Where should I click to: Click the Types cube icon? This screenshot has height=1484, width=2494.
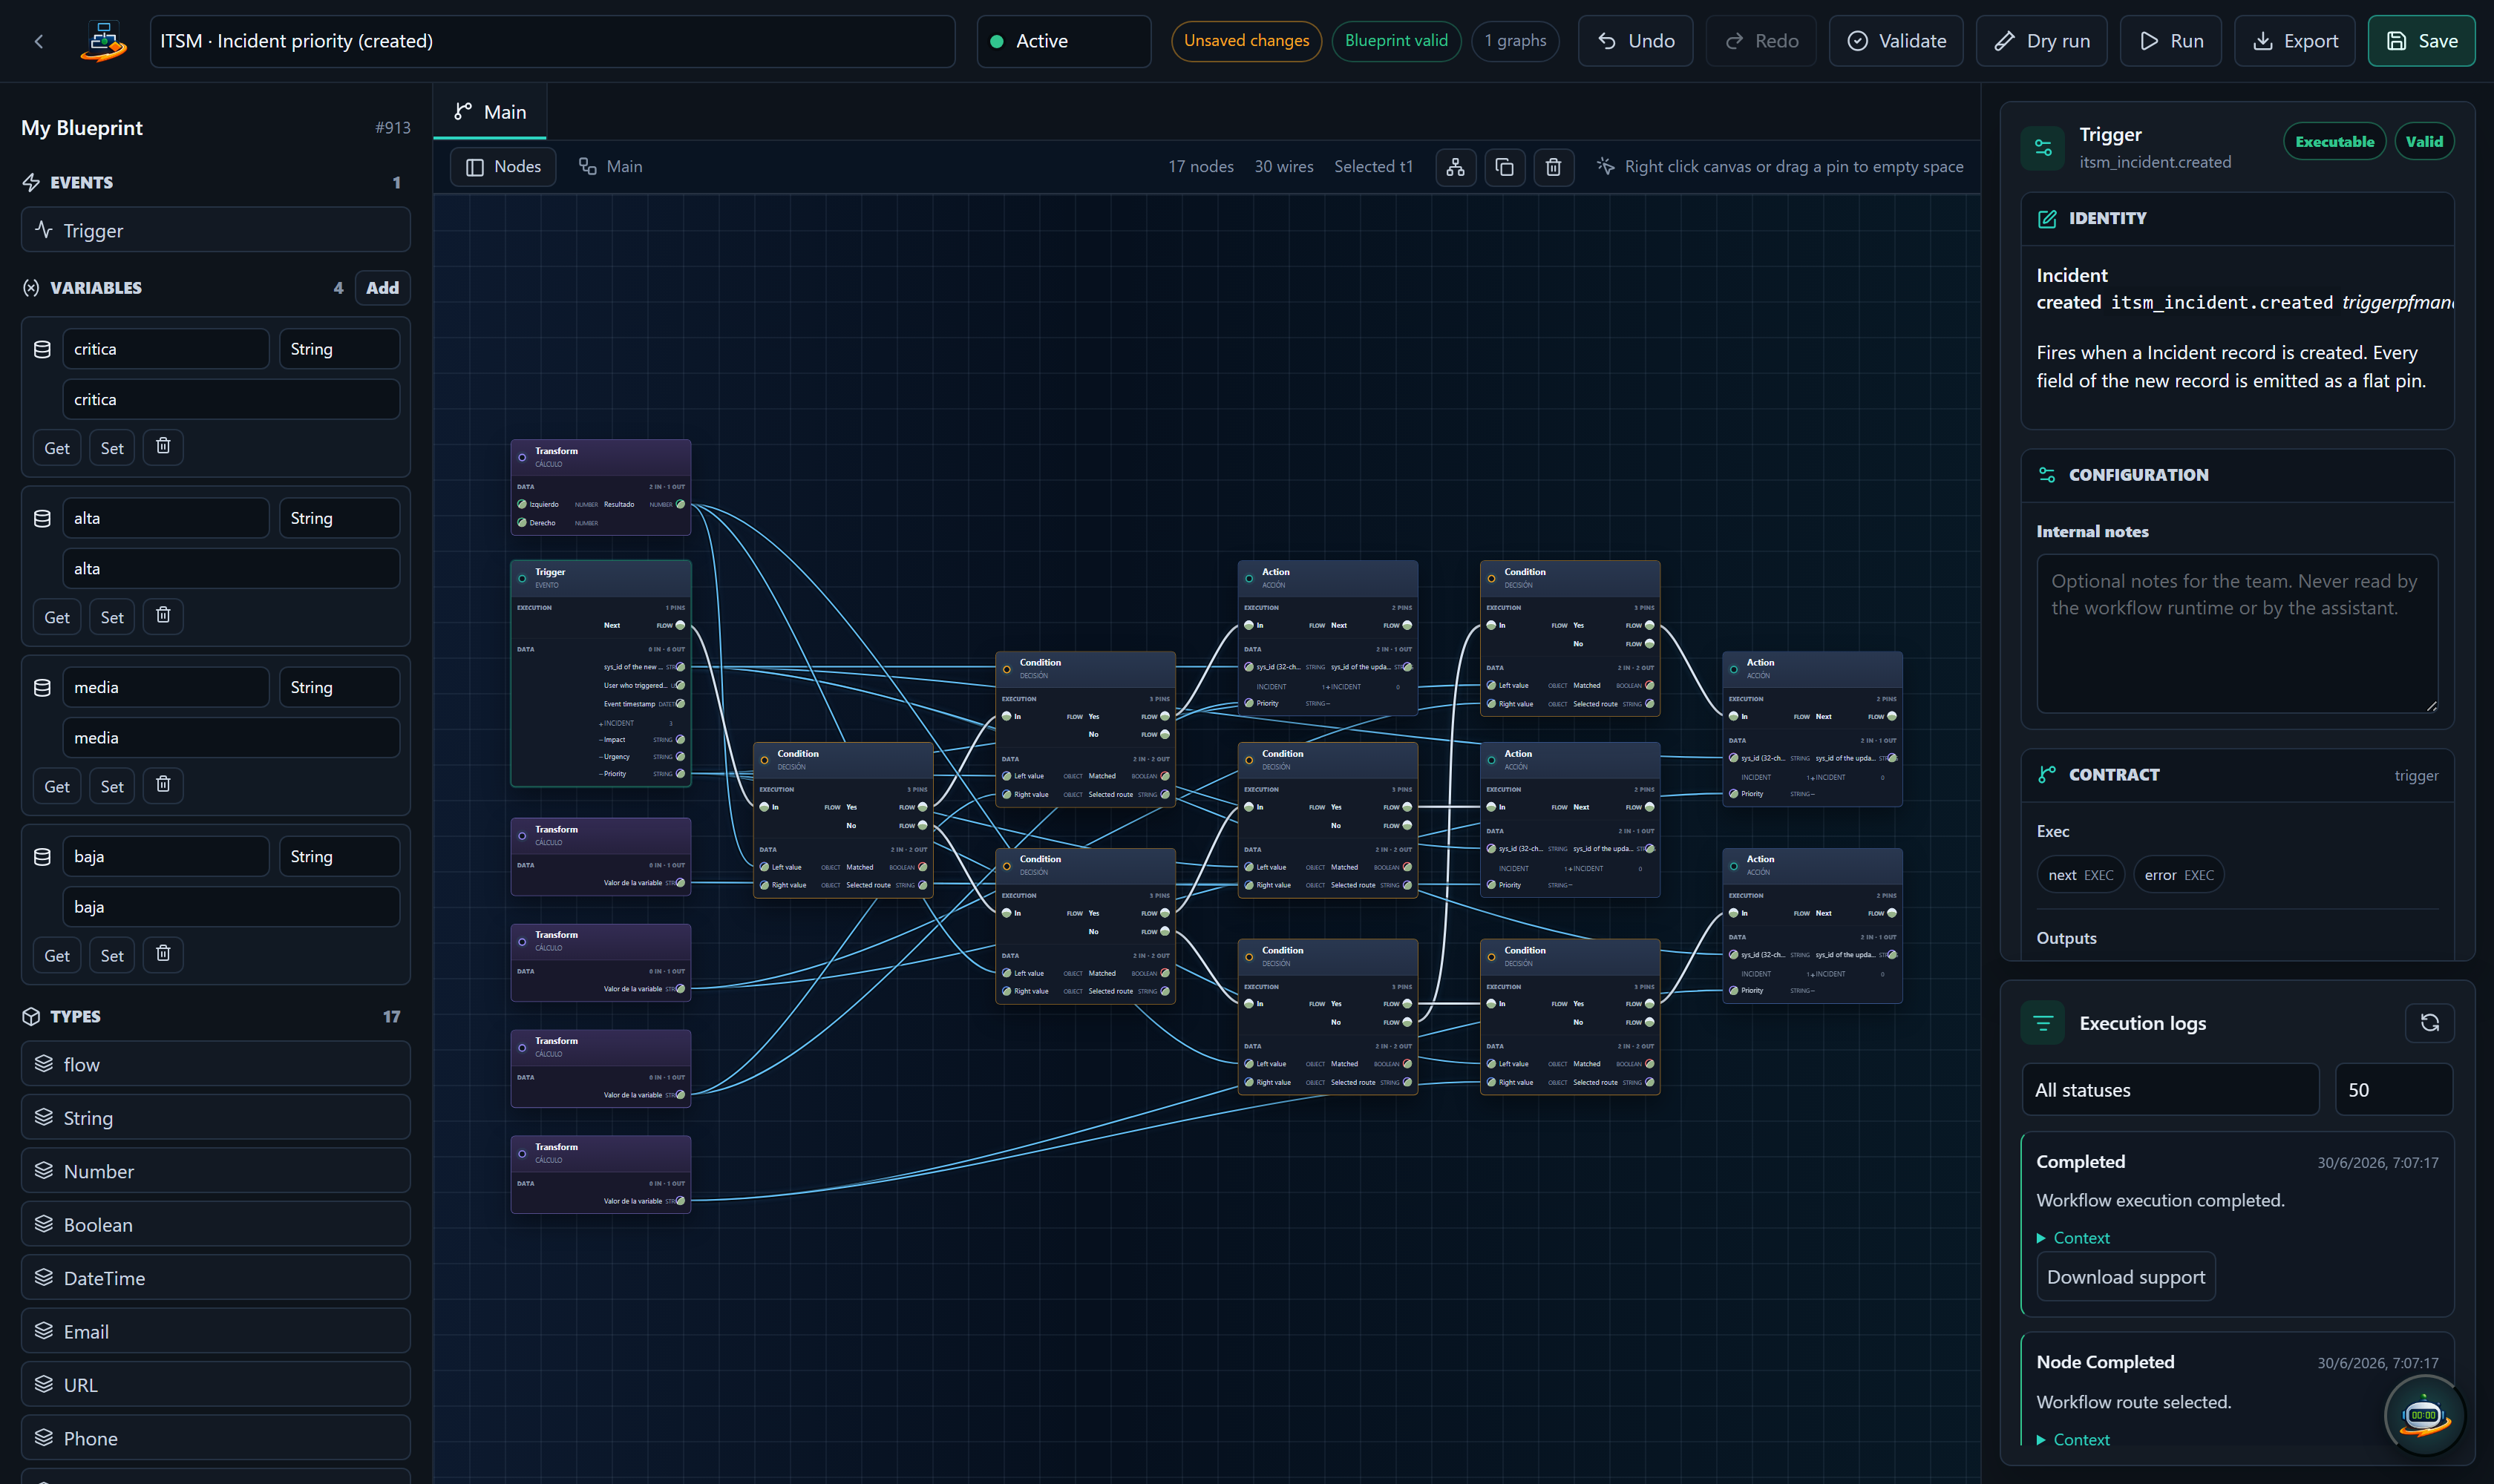click(31, 1016)
